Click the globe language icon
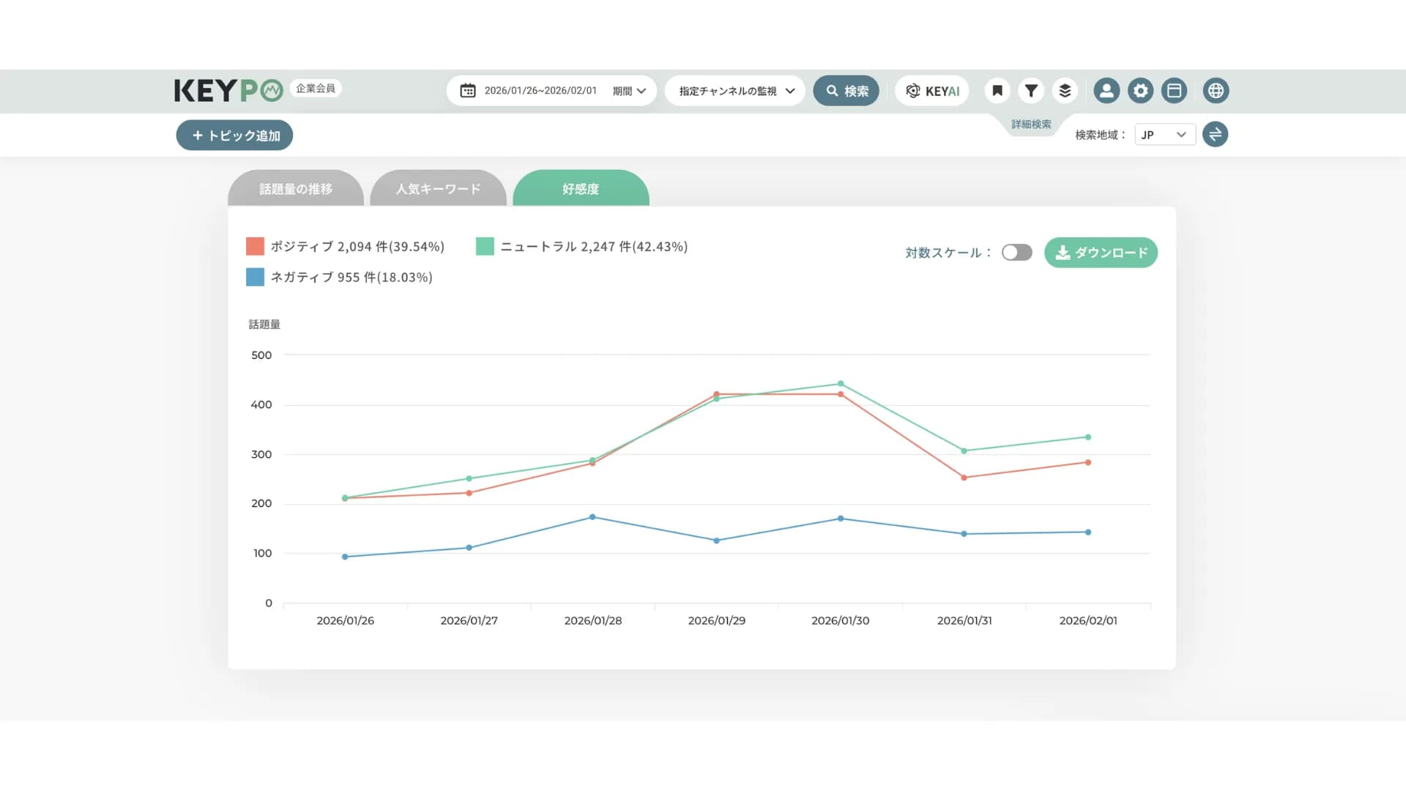 (x=1216, y=91)
